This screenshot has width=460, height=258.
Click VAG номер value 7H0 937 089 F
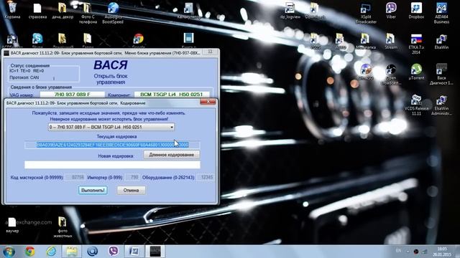pyautogui.click(x=72, y=95)
